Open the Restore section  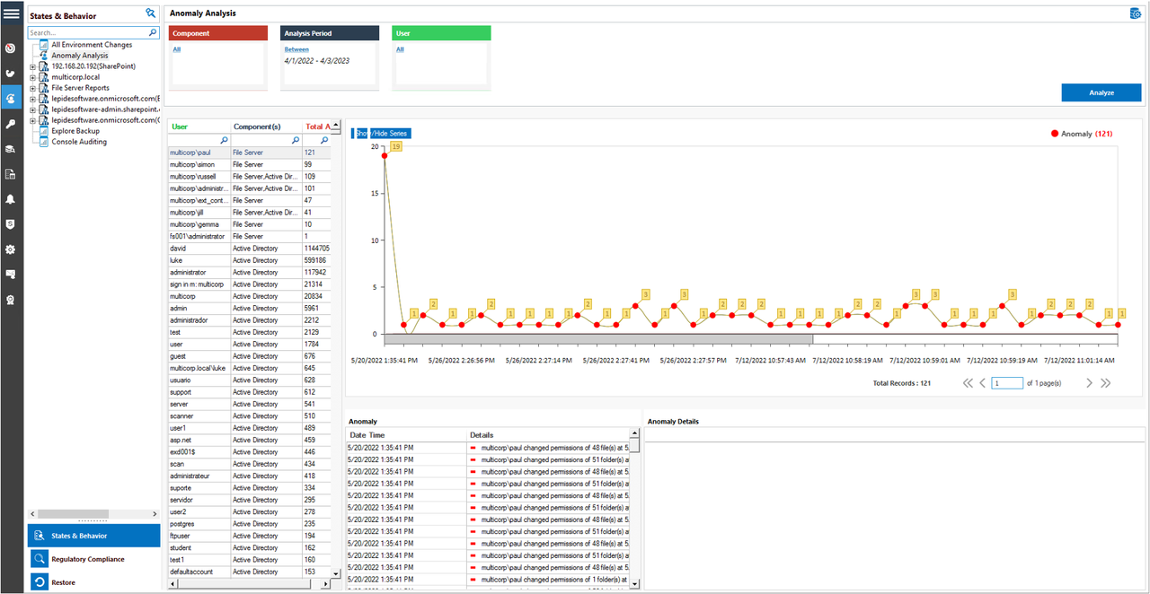64,582
